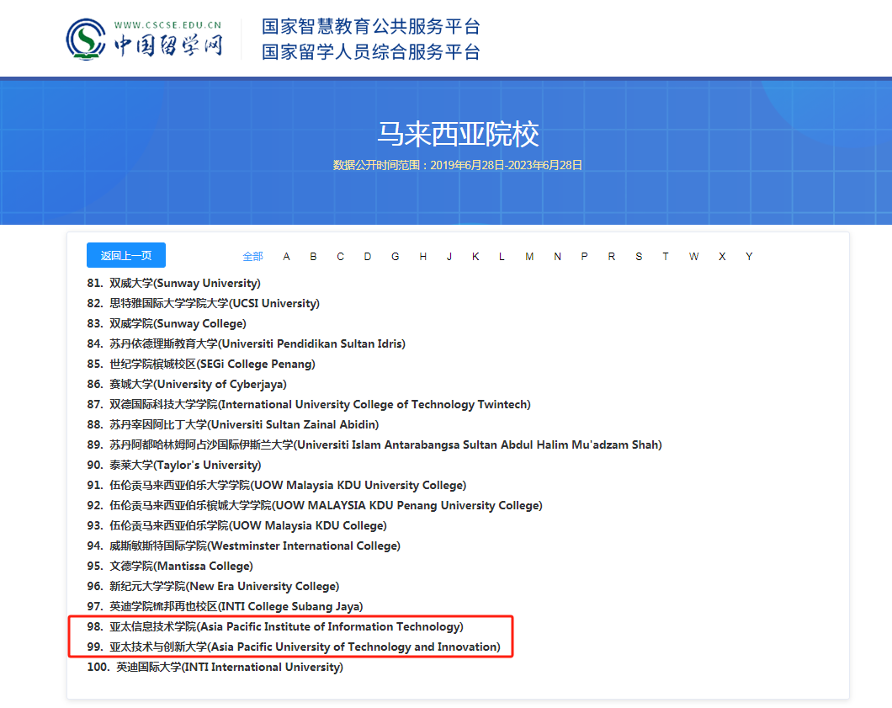The width and height of the screenshot is (892, 708).
Task: Filter schools by letter C
Action: click(x=340, y=257)
